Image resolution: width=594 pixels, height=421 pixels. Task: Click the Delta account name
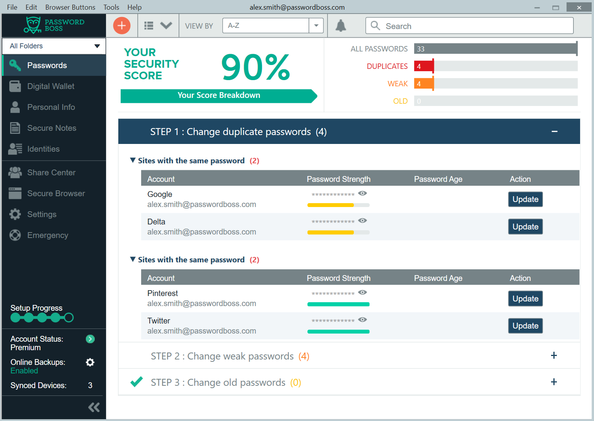tap(156, 222)
